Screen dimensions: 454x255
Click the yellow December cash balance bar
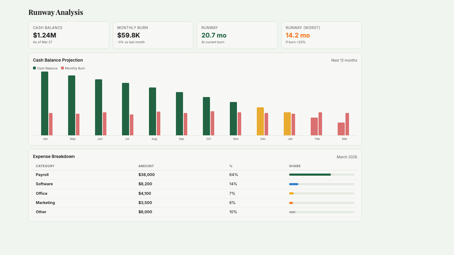[x=260, y=121]
